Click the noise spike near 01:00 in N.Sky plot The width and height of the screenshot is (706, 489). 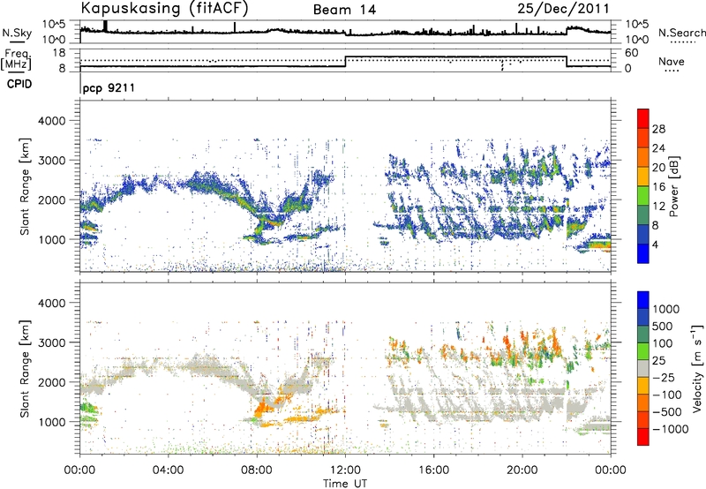coord(105,26)
